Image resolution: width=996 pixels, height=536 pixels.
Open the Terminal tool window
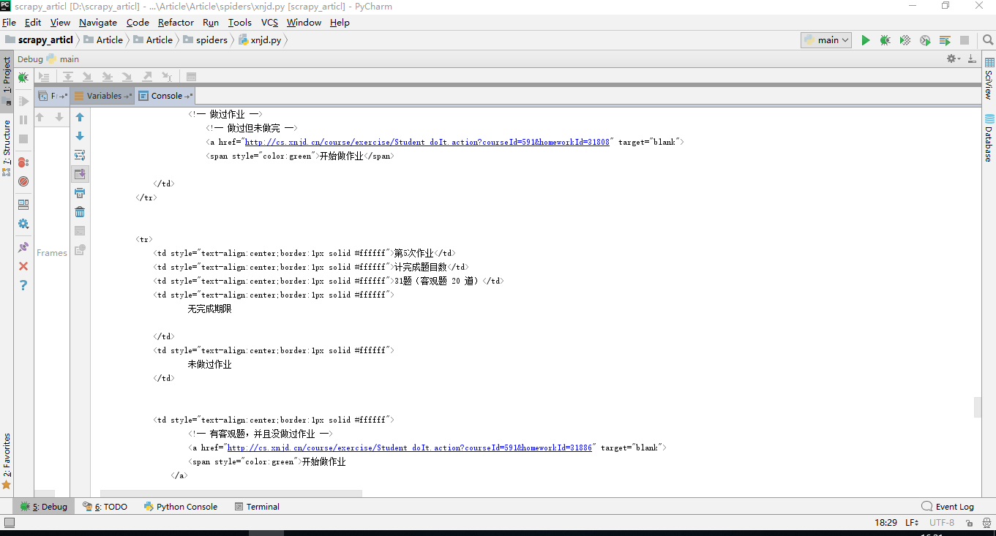point(257,507)
